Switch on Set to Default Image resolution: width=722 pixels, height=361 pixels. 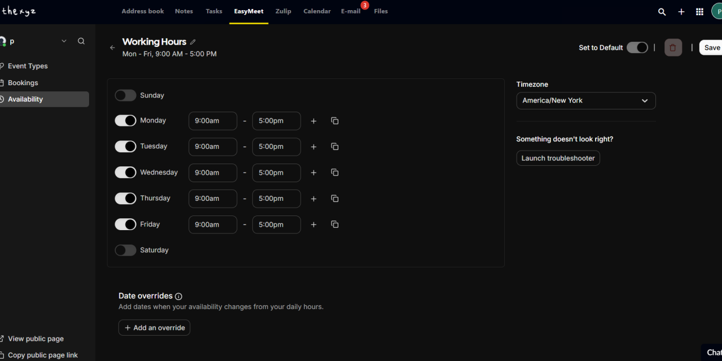[637, 47]
